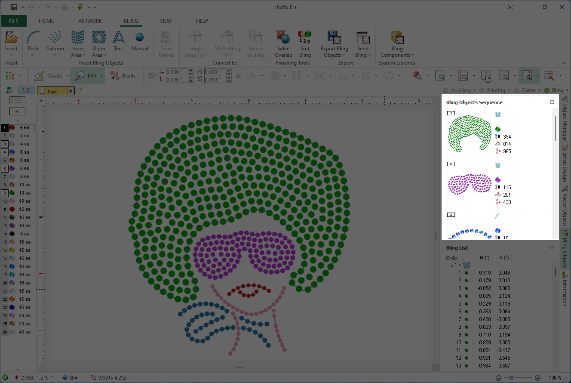571x383 pixels.
Task: Open the Vector Objects side tab
Action: [x=565, y=207]
